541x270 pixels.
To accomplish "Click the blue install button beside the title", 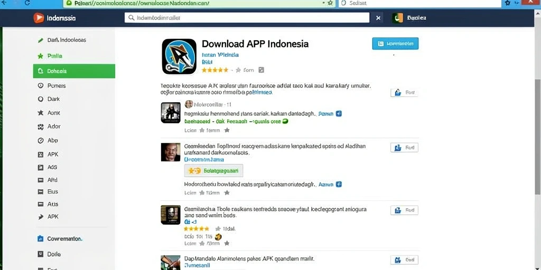I will click(x=395, y=44).
